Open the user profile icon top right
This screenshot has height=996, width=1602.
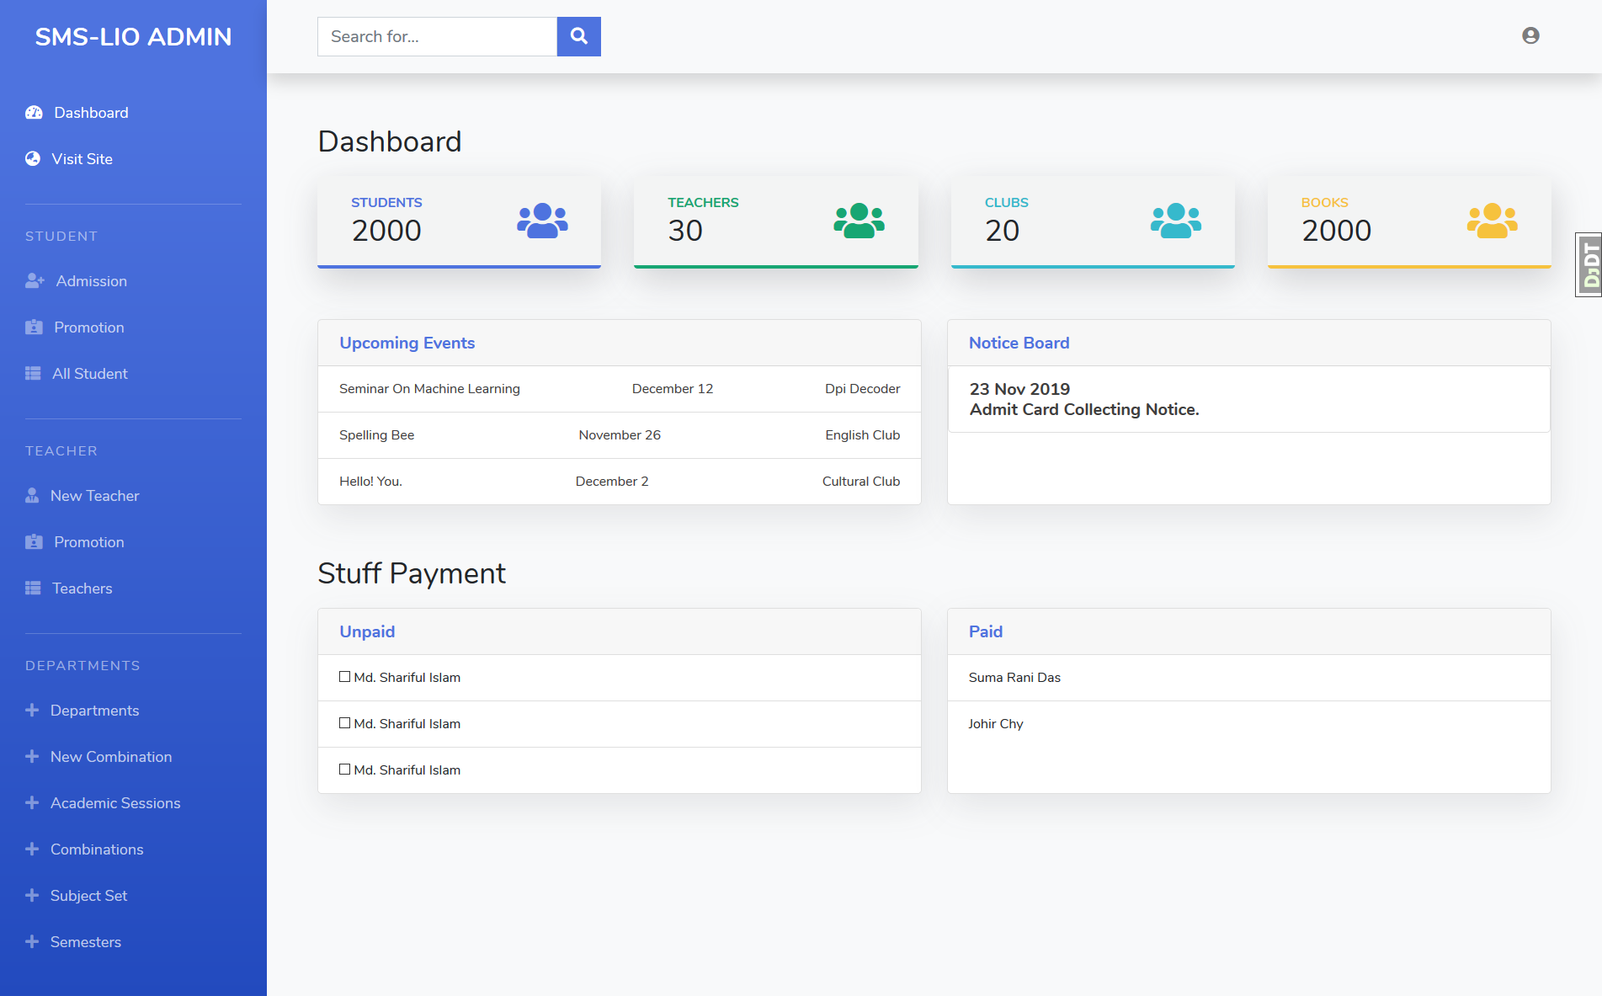(1530, 35)
